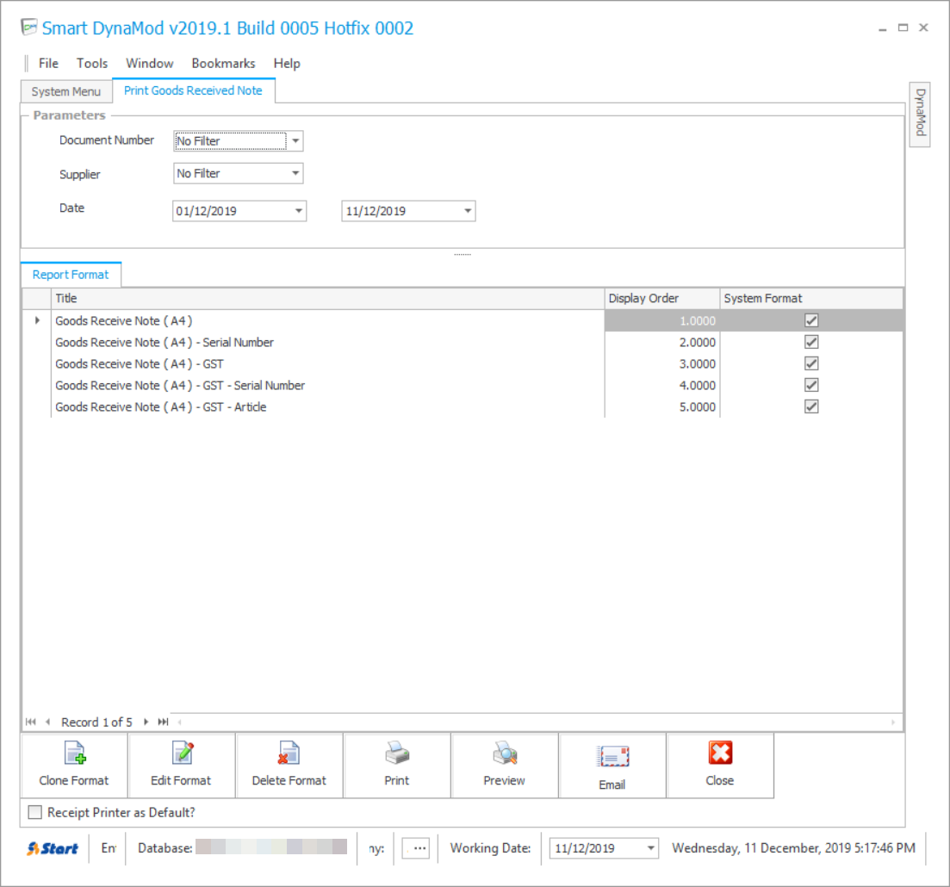Toggle System Format checkbox for GST - Serial Number row
The height and width of the screenshot is (887, 950).
click(811, 385)
